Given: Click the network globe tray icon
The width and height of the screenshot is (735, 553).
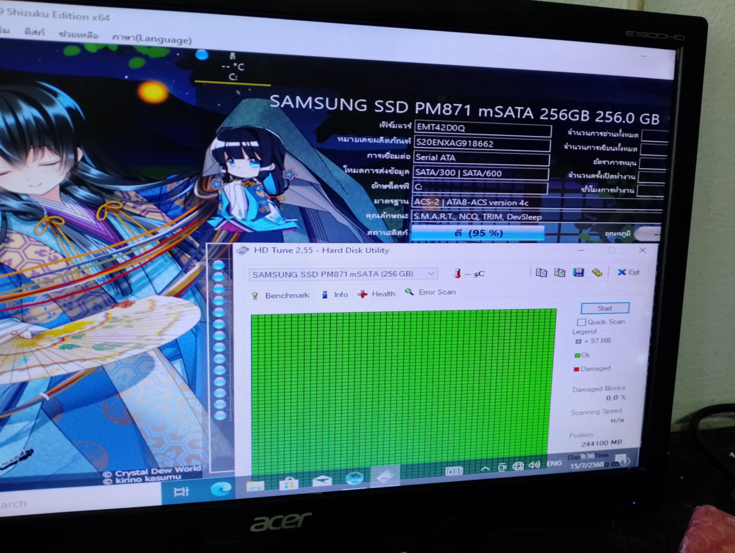Looking at the screenshot, I should (x=518, y=466).
